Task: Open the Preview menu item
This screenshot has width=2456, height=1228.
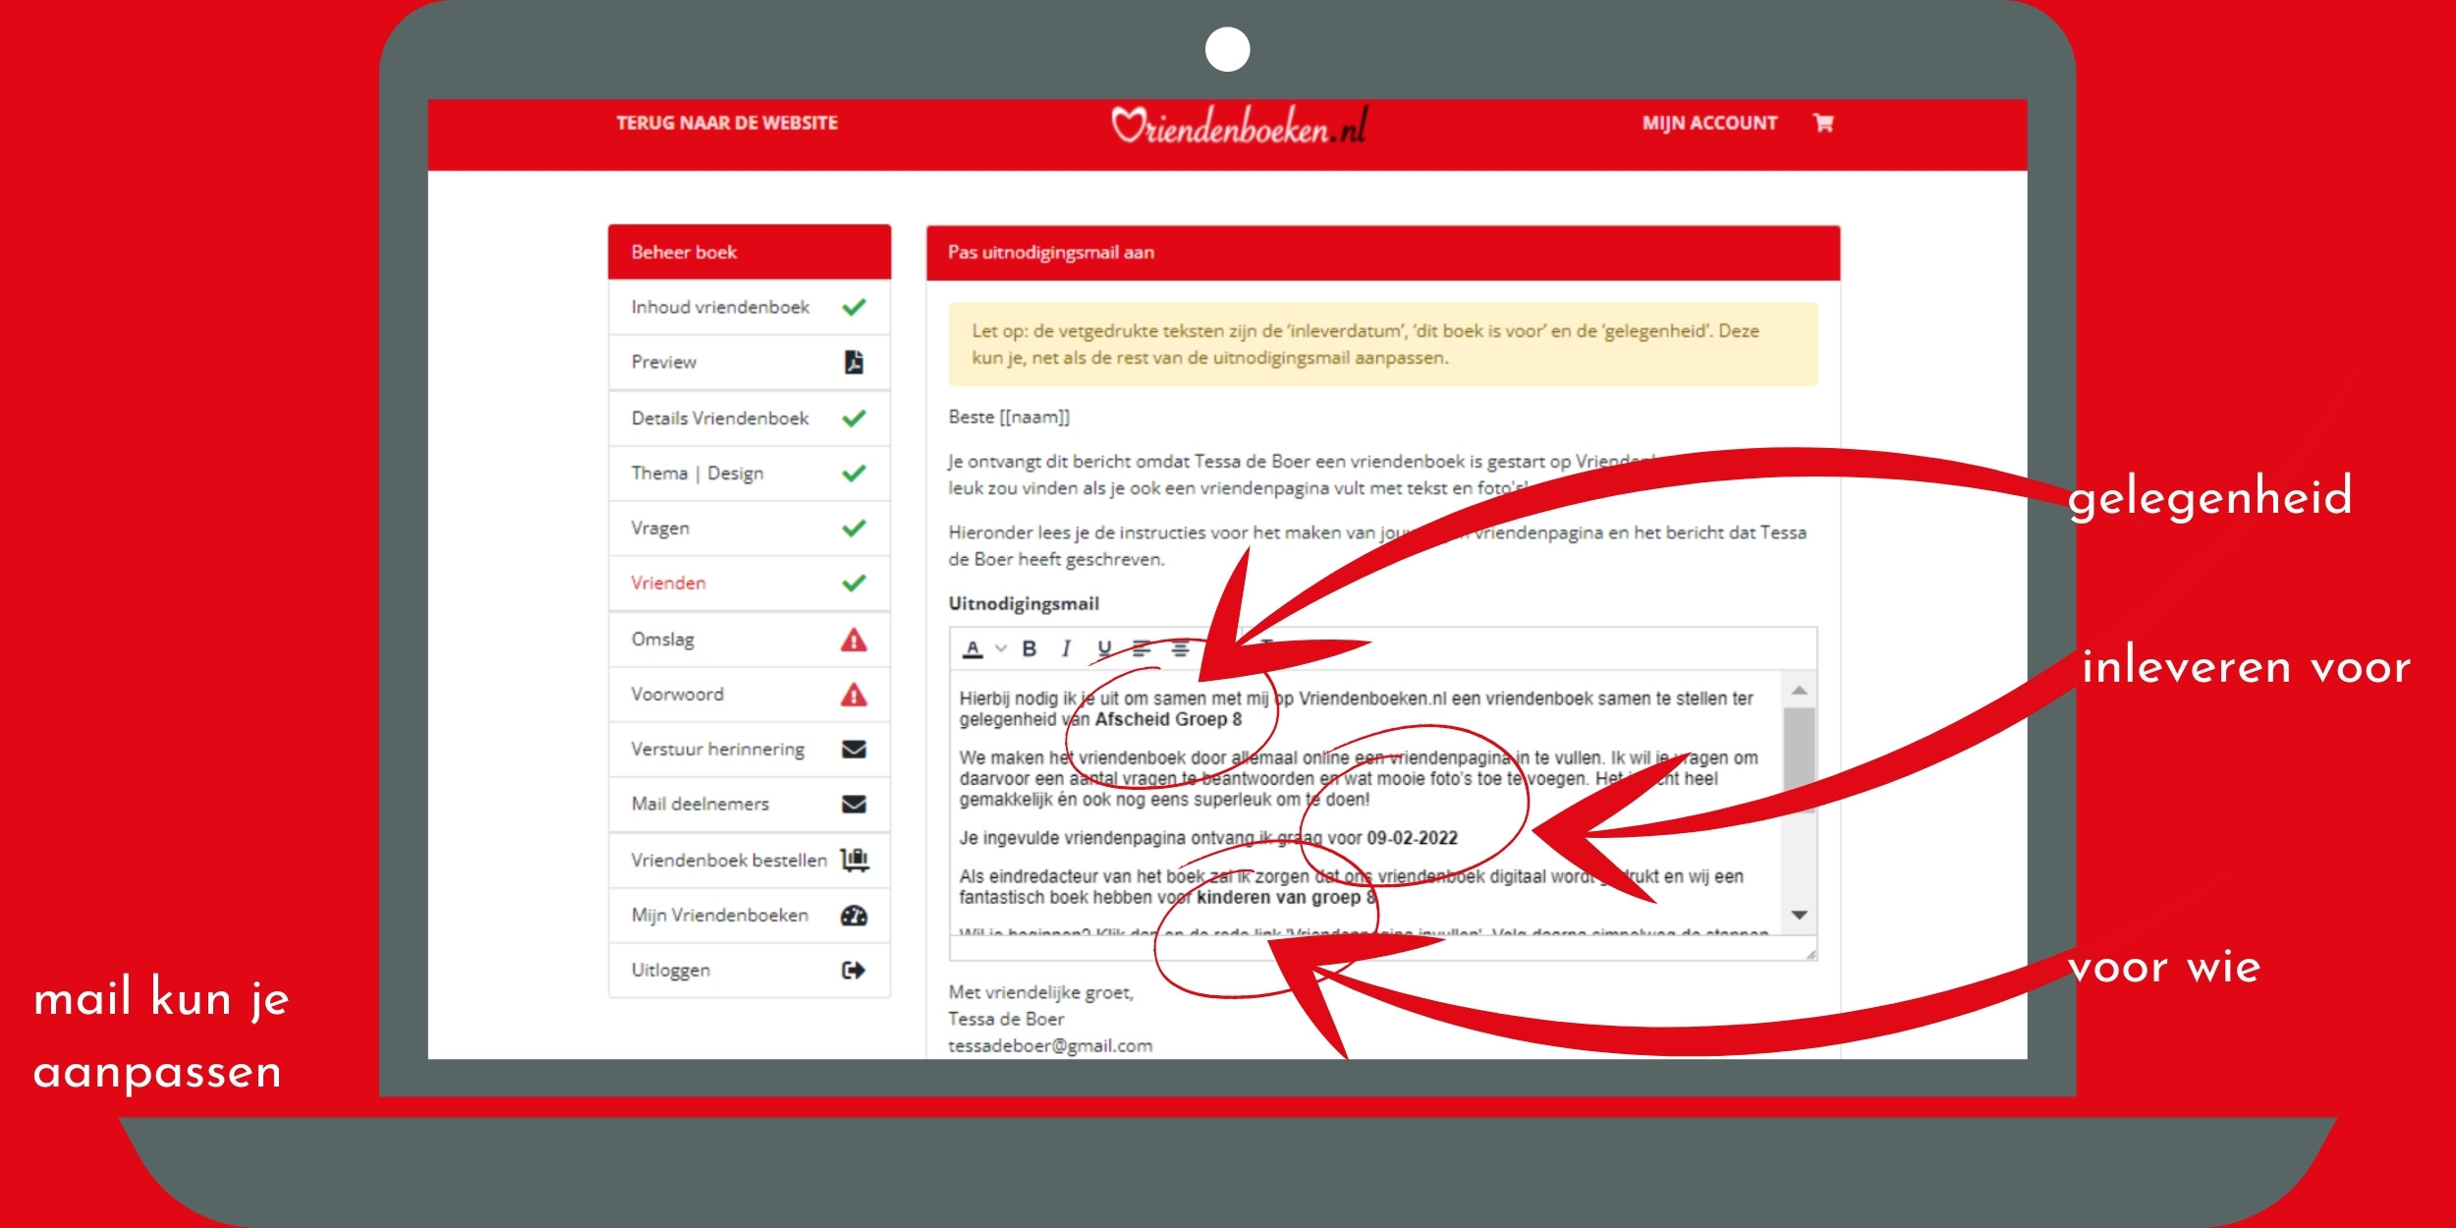Action: [x=750, y=363]
